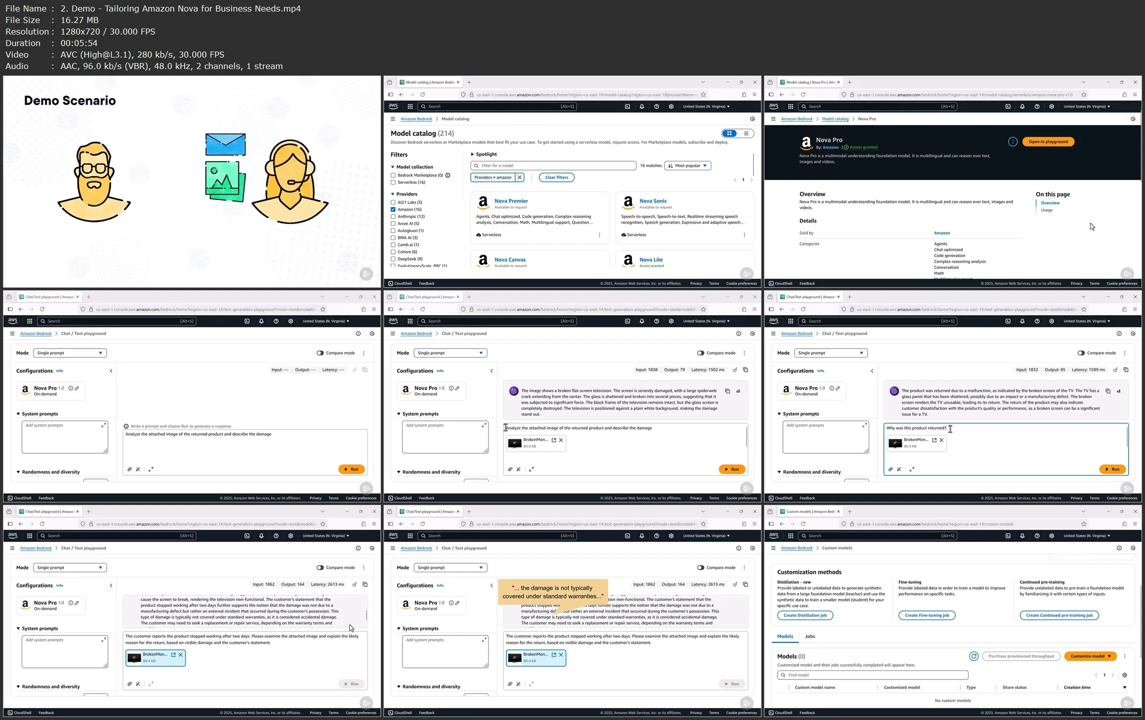Switch Model catalog to grid view

pyautogui.click(x=729, y=134)
